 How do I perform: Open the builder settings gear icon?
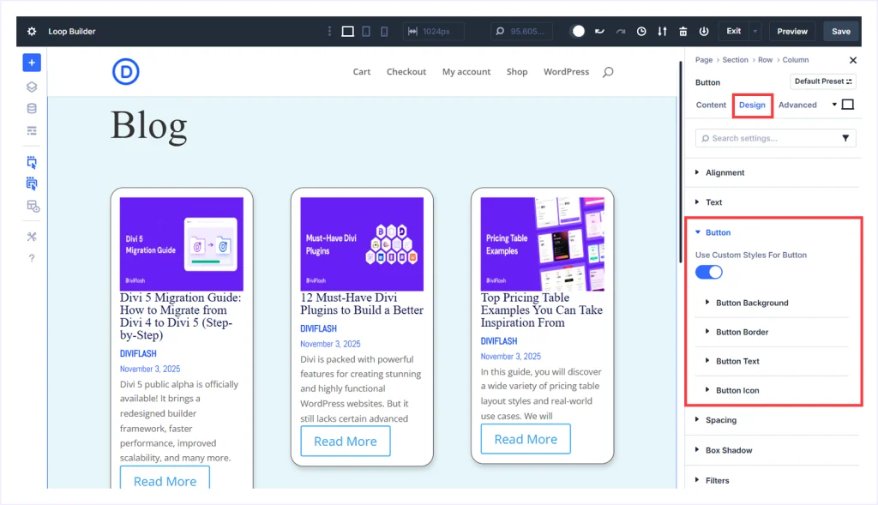point(32,32)
